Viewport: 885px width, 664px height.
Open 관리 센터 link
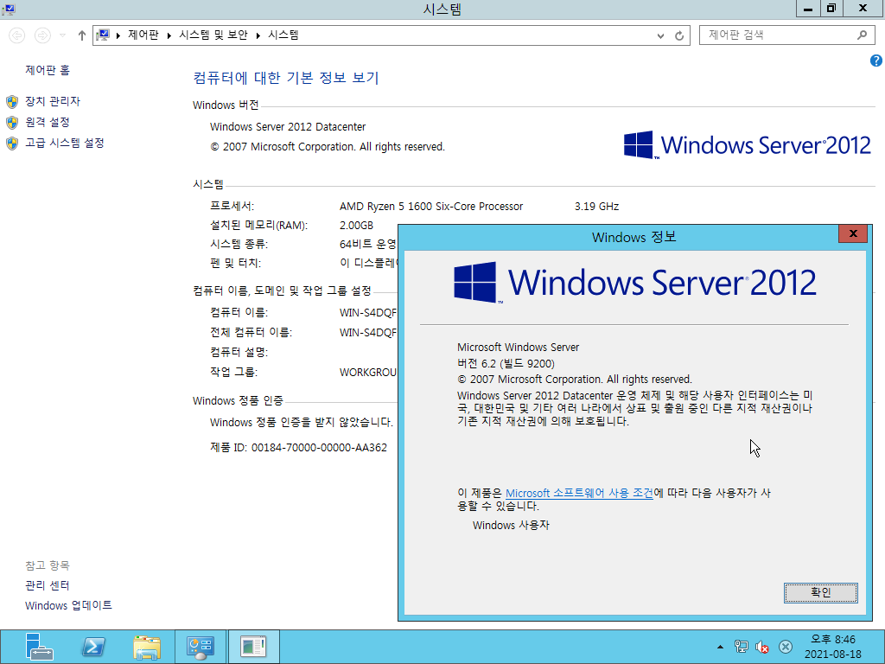point(48,585)
